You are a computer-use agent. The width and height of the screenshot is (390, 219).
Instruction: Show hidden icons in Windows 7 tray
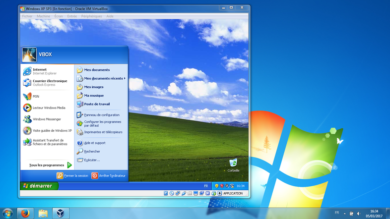[x=345, y=214]
